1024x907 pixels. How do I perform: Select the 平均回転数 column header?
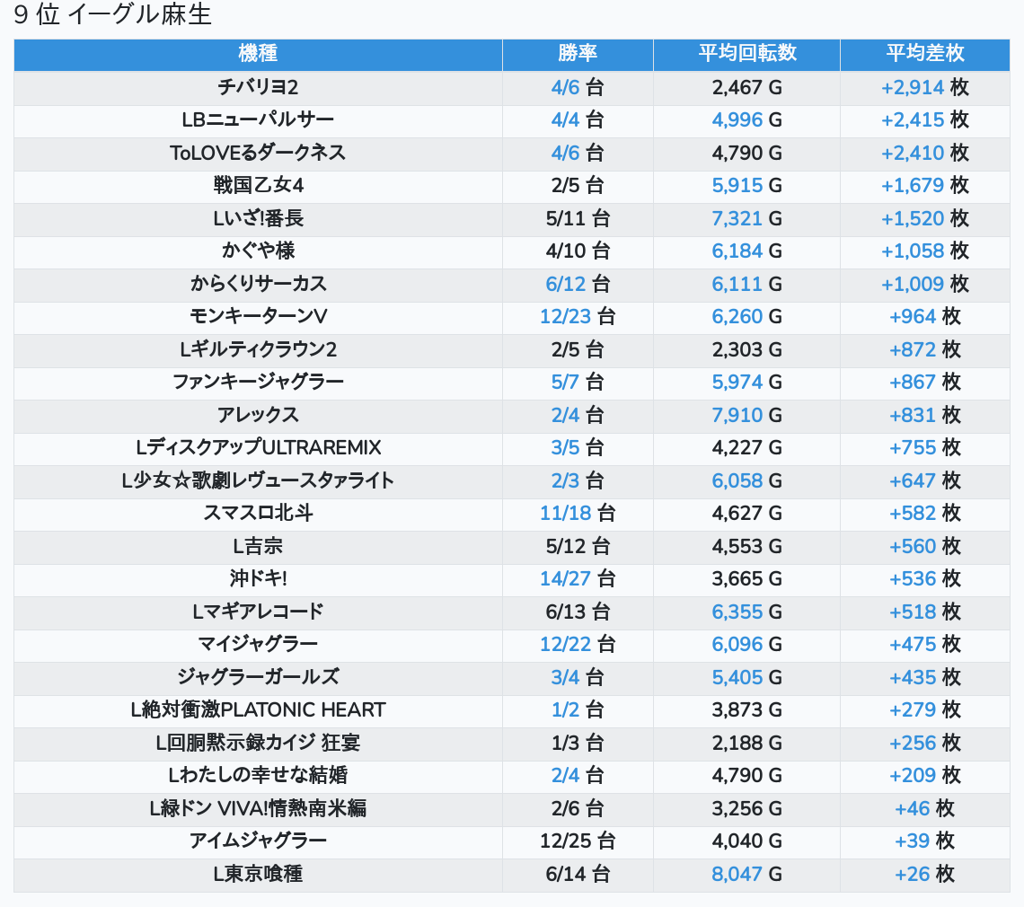click(746, 54)
